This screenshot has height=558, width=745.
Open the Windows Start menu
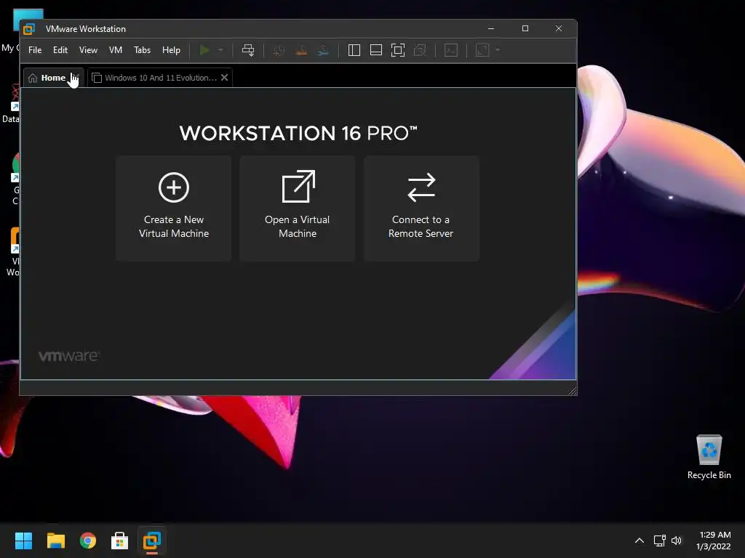tap(23, 541)
